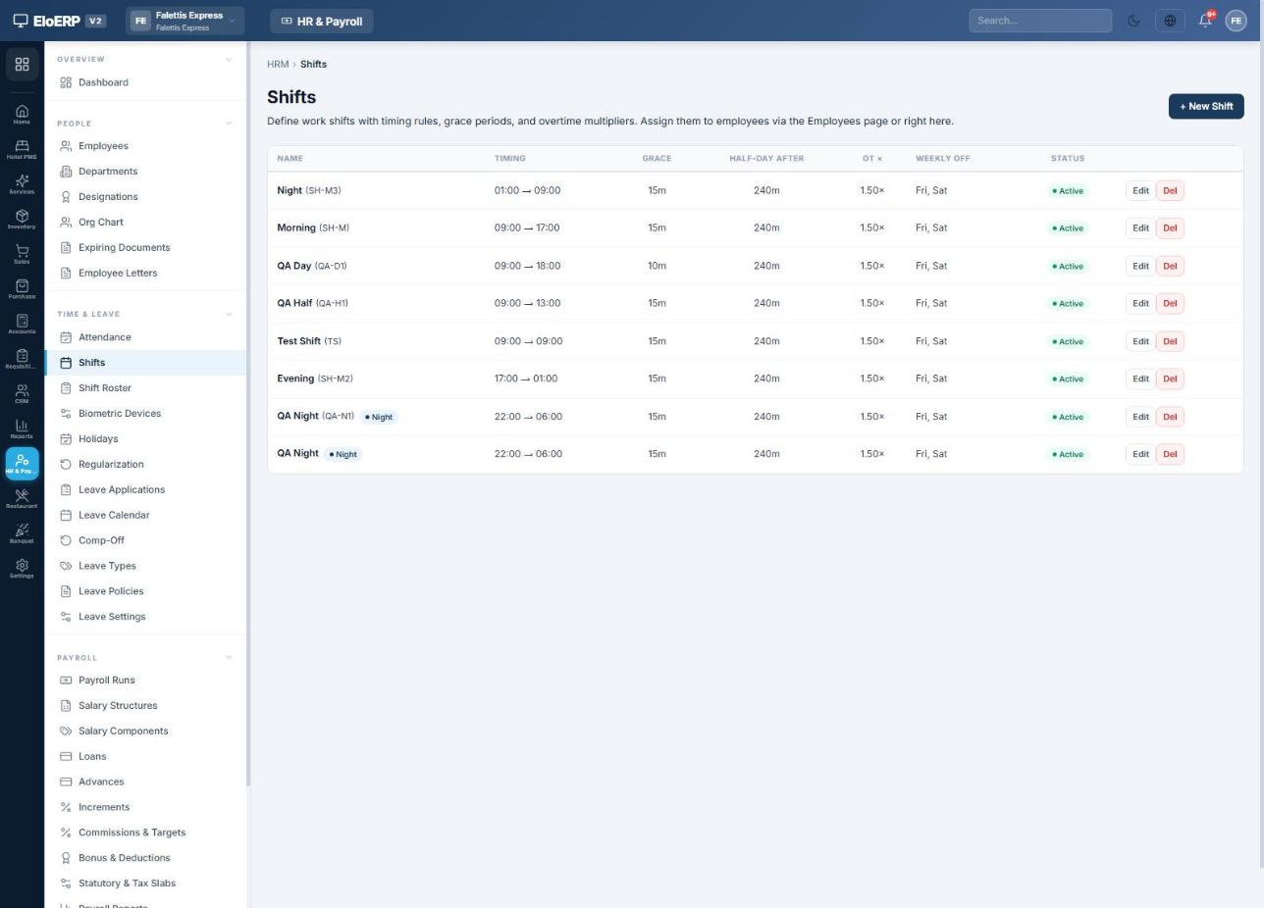The width and height of the screenshot is (1264, 908).
Task: Open the Reports module icon
Action: [x=22, y=429]
